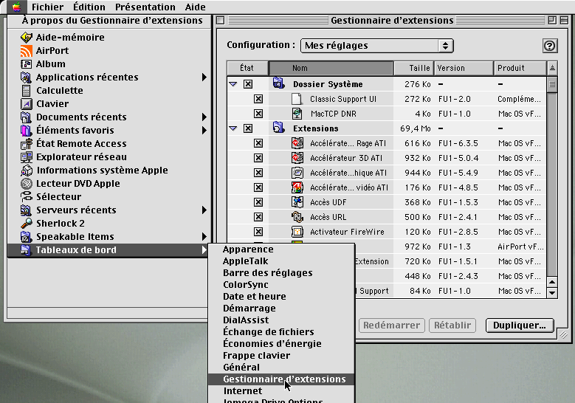Click the Extensions folder icon in the list
The image size is (575, 403).
click(x=279, y=128)
